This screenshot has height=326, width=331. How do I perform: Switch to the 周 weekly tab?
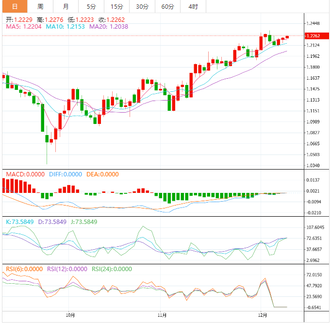[x=40, y=6]
